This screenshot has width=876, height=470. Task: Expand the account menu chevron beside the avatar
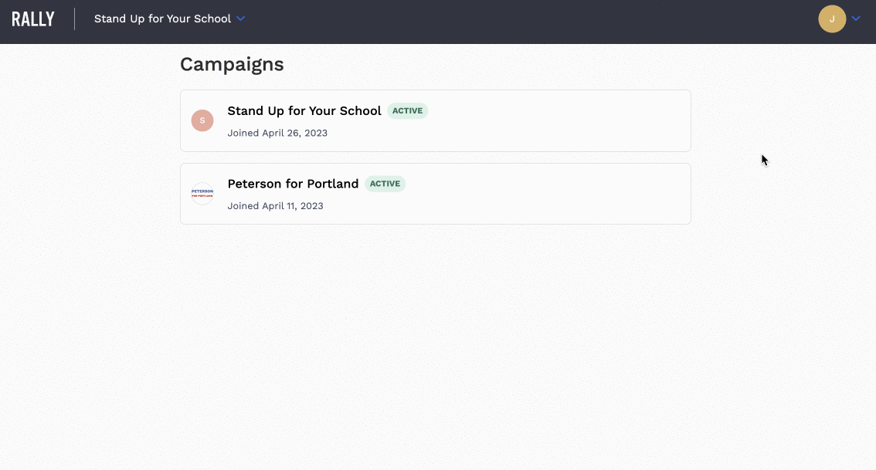(856, 19)
